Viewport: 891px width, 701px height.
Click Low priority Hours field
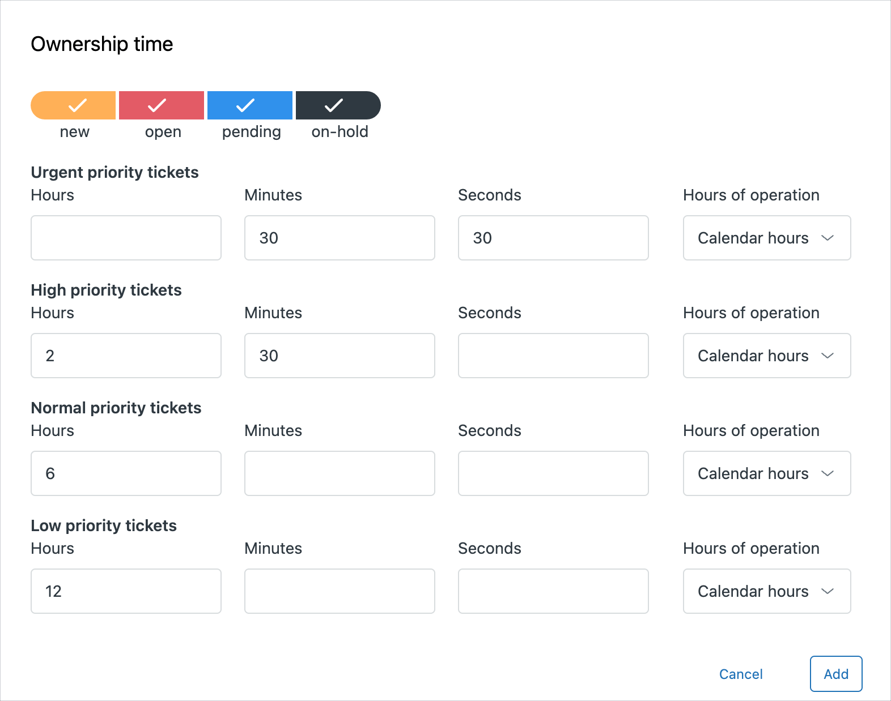(126, 591)
